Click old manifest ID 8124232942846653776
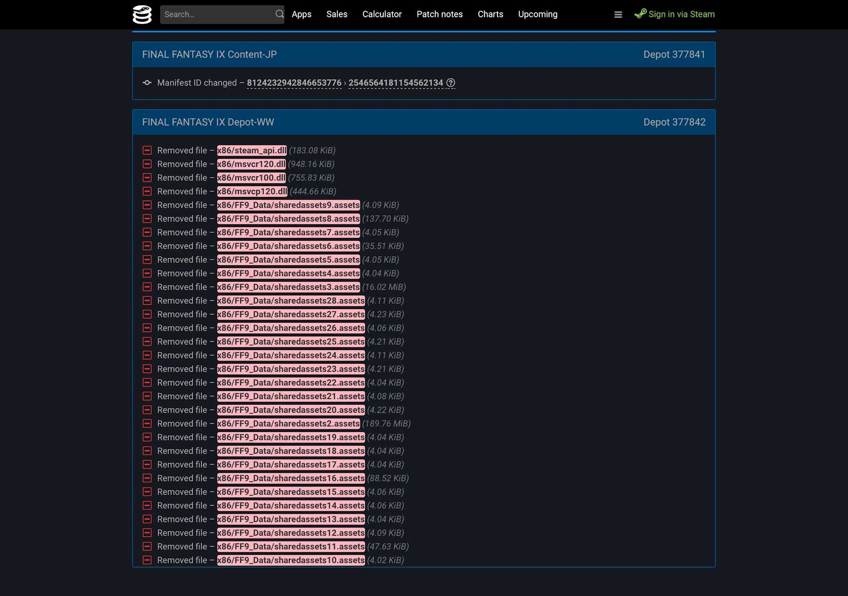This screenshot has width=848, height=596. coord(294,83)
